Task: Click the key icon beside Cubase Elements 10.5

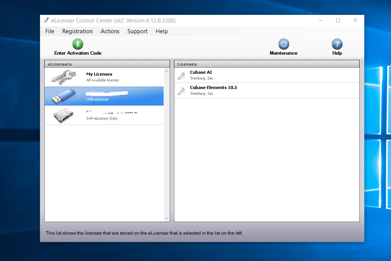Action: tap(182, 91)
